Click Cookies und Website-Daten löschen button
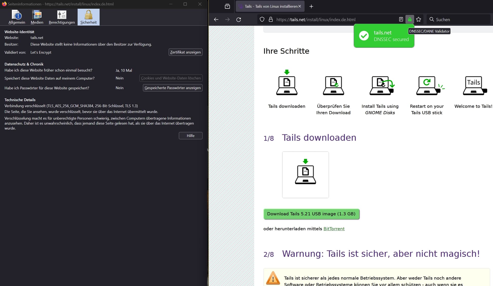Image resolution: width=493 pixels, height=286 pixels. pos(171,78)
